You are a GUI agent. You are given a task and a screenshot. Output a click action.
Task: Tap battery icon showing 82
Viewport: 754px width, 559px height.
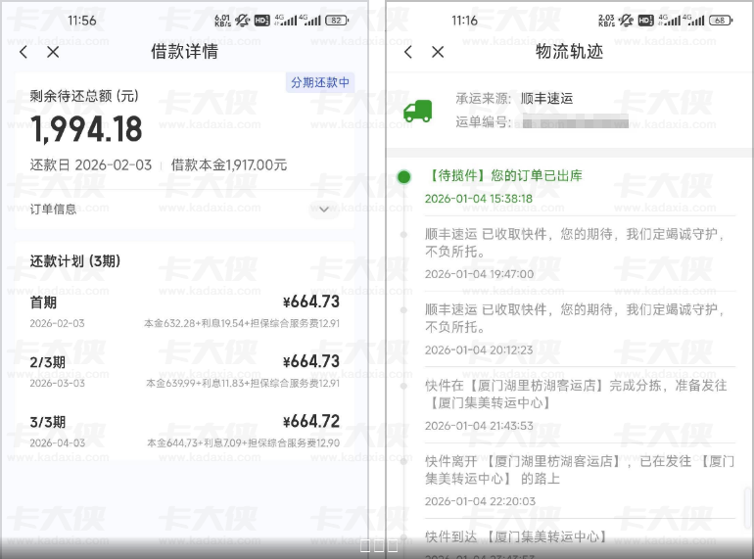pyautogui.click(x=337, y=21)
